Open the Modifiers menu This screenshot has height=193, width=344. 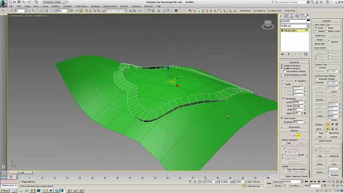56,6
